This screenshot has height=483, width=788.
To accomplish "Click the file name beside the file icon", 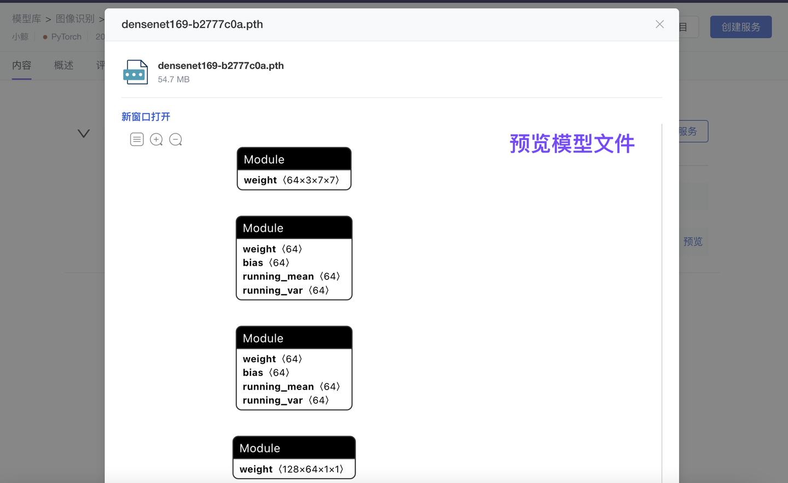I will click(221, 66).
